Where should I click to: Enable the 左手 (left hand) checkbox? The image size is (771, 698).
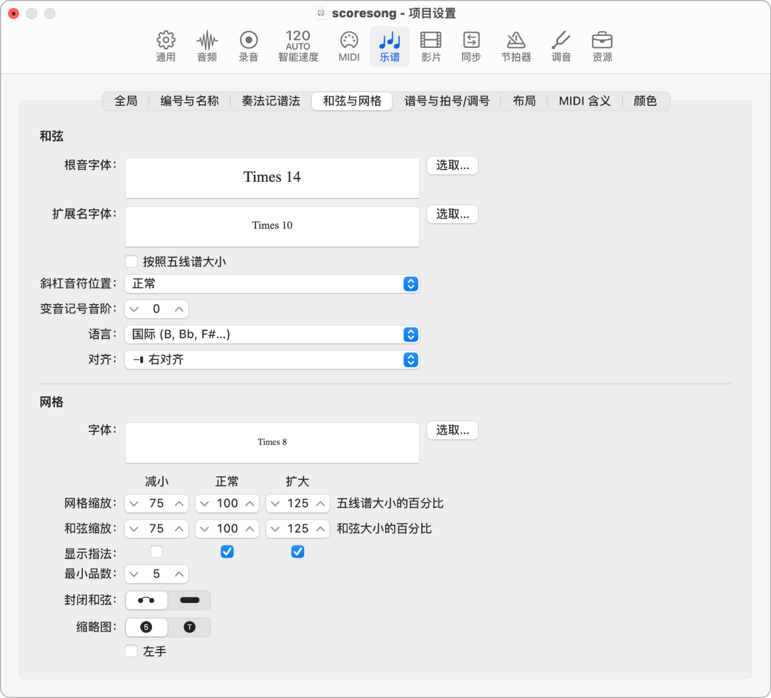pyautogui.click(x=131, y=651)
